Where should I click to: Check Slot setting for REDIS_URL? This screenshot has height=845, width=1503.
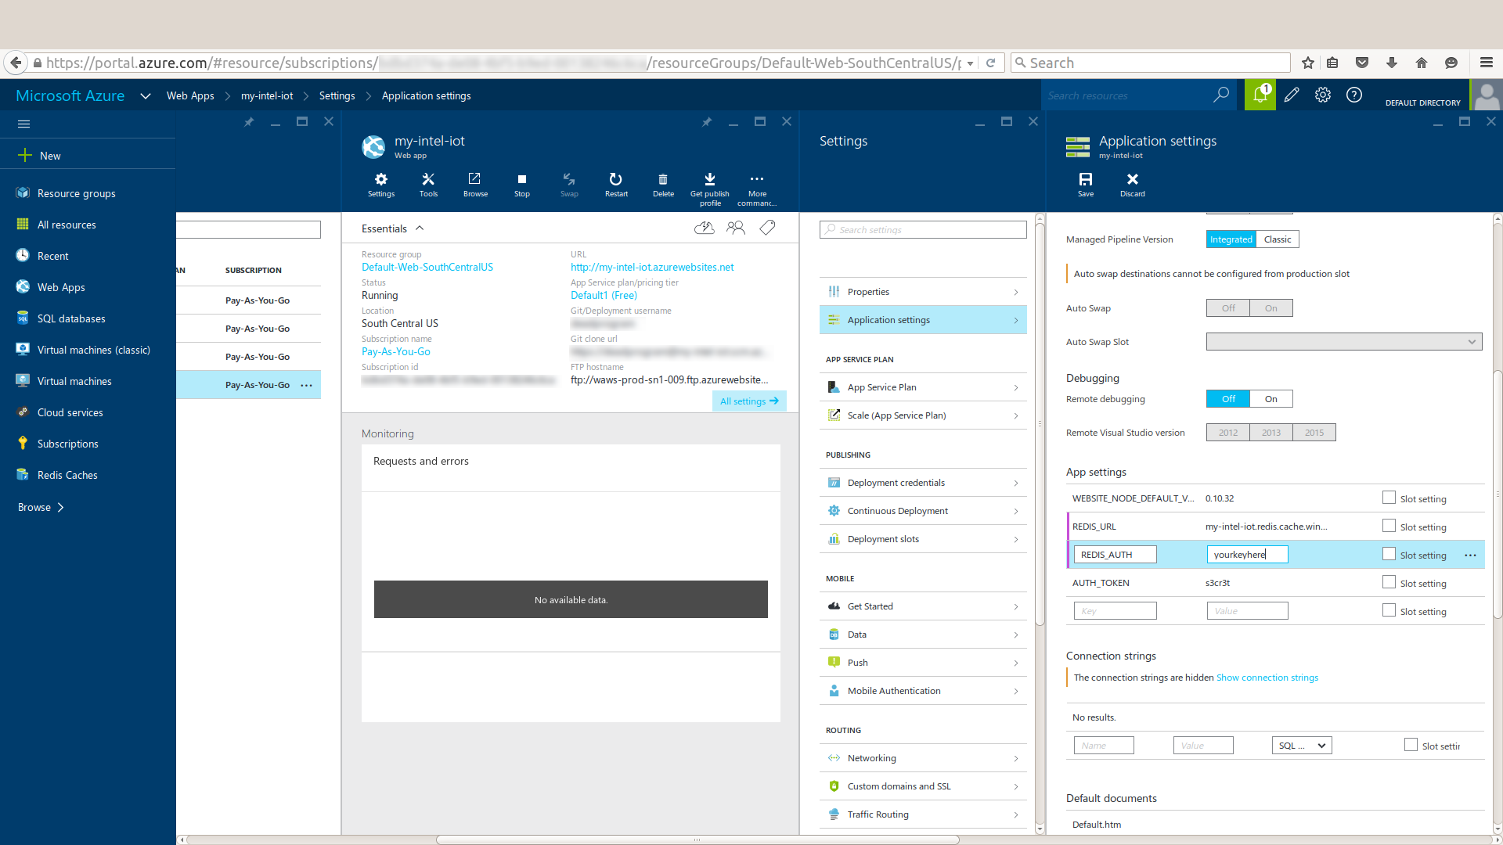[x=1389, y=526]
